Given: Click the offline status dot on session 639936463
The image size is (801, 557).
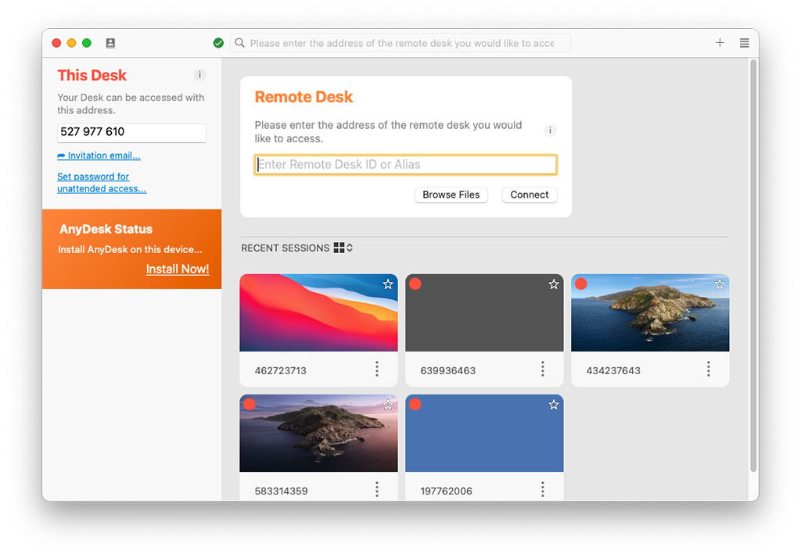Looking at the screenshot, I should coord(415,284).
